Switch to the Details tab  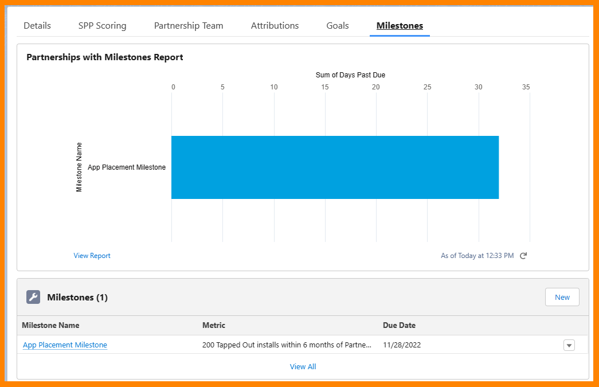[x=37, y=26]
